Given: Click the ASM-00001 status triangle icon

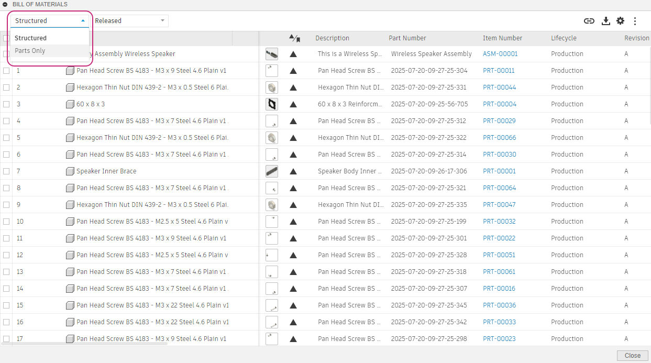Looking at the screenshot, I should 293,54.
